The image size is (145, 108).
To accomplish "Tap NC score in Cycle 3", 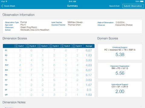I will point(43,55).
